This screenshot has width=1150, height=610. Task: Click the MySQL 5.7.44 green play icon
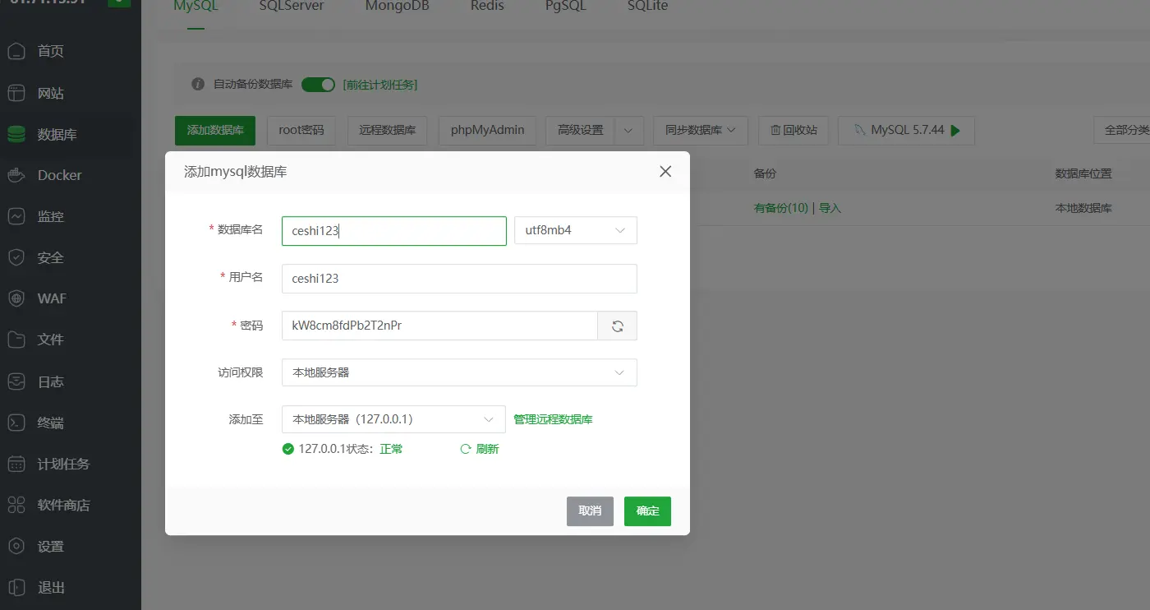pyautogui.click(x=957, y=130)
